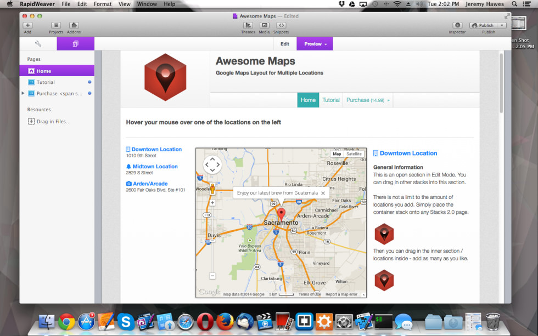Open the Window menu
The image size is (538, 336).
pos(147,4)
